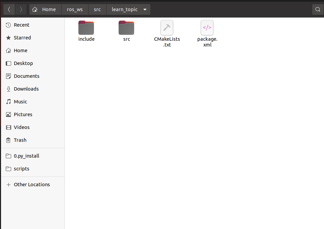Click the Downloads arrow icon in sidebar
The width and height of the screenshot is (324, 229).
coord(8,89)
